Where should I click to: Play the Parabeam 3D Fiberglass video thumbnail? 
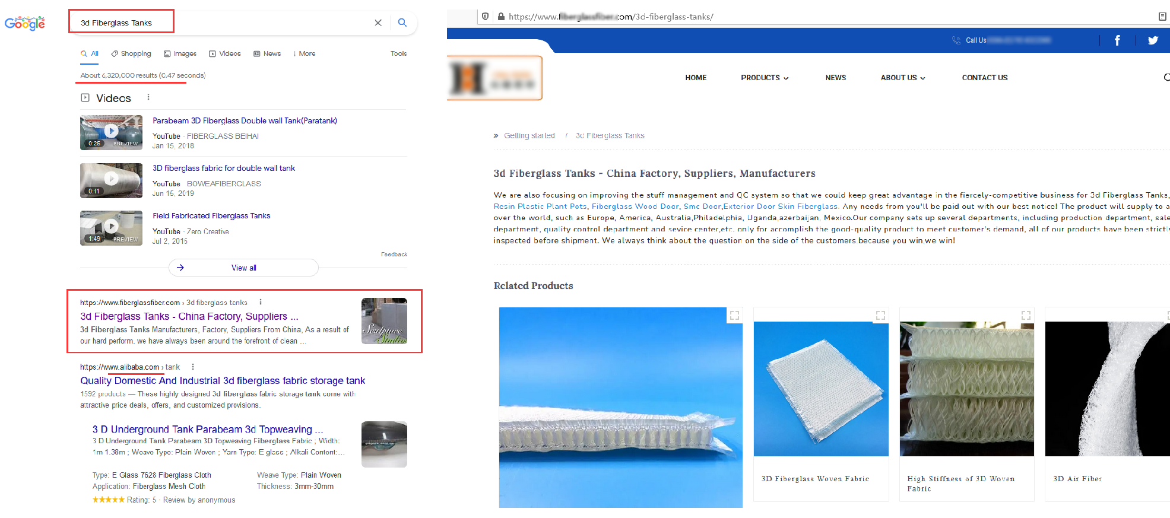pyautogui.click(x=111, y=132)
